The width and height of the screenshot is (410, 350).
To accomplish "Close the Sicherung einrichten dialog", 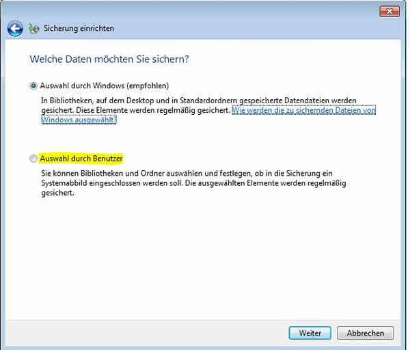I will point(389,12).
